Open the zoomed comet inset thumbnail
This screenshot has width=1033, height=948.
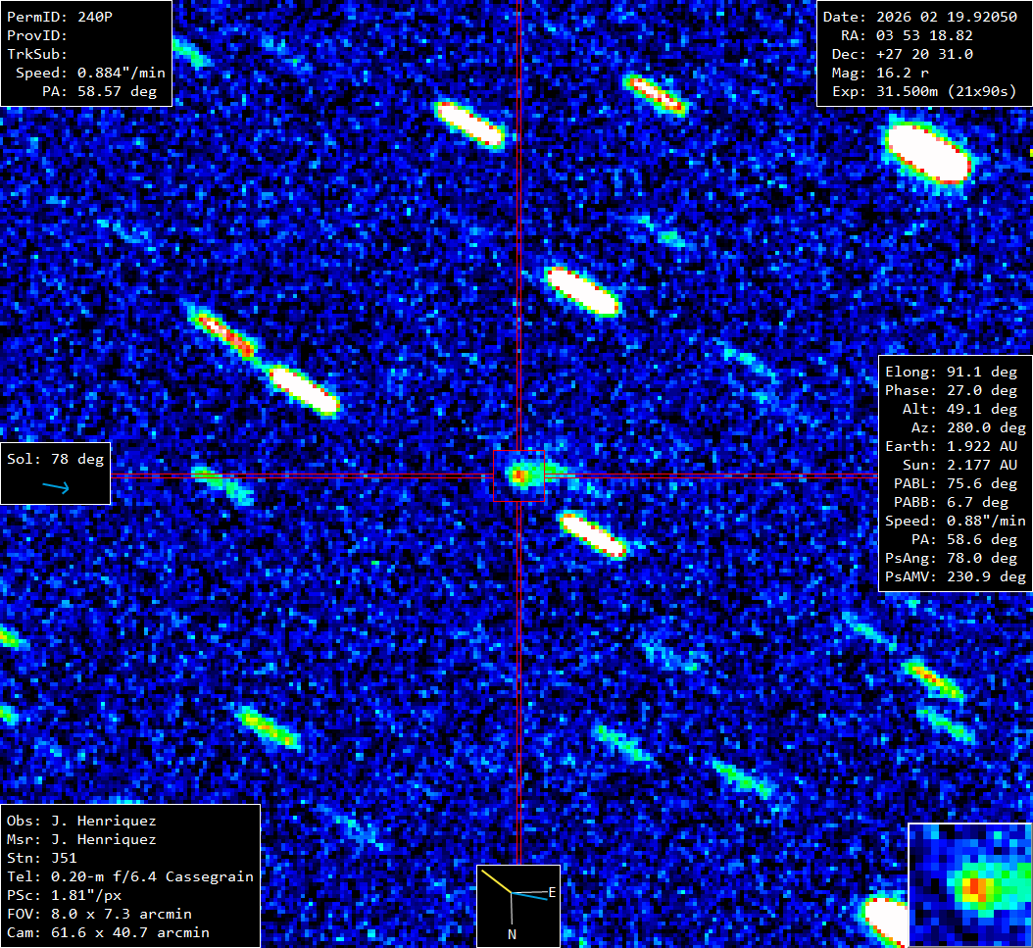tap(969, 885)
